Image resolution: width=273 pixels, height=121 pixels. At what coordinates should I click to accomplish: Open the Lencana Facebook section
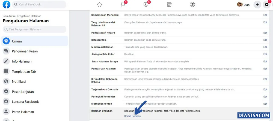point(34,102)
